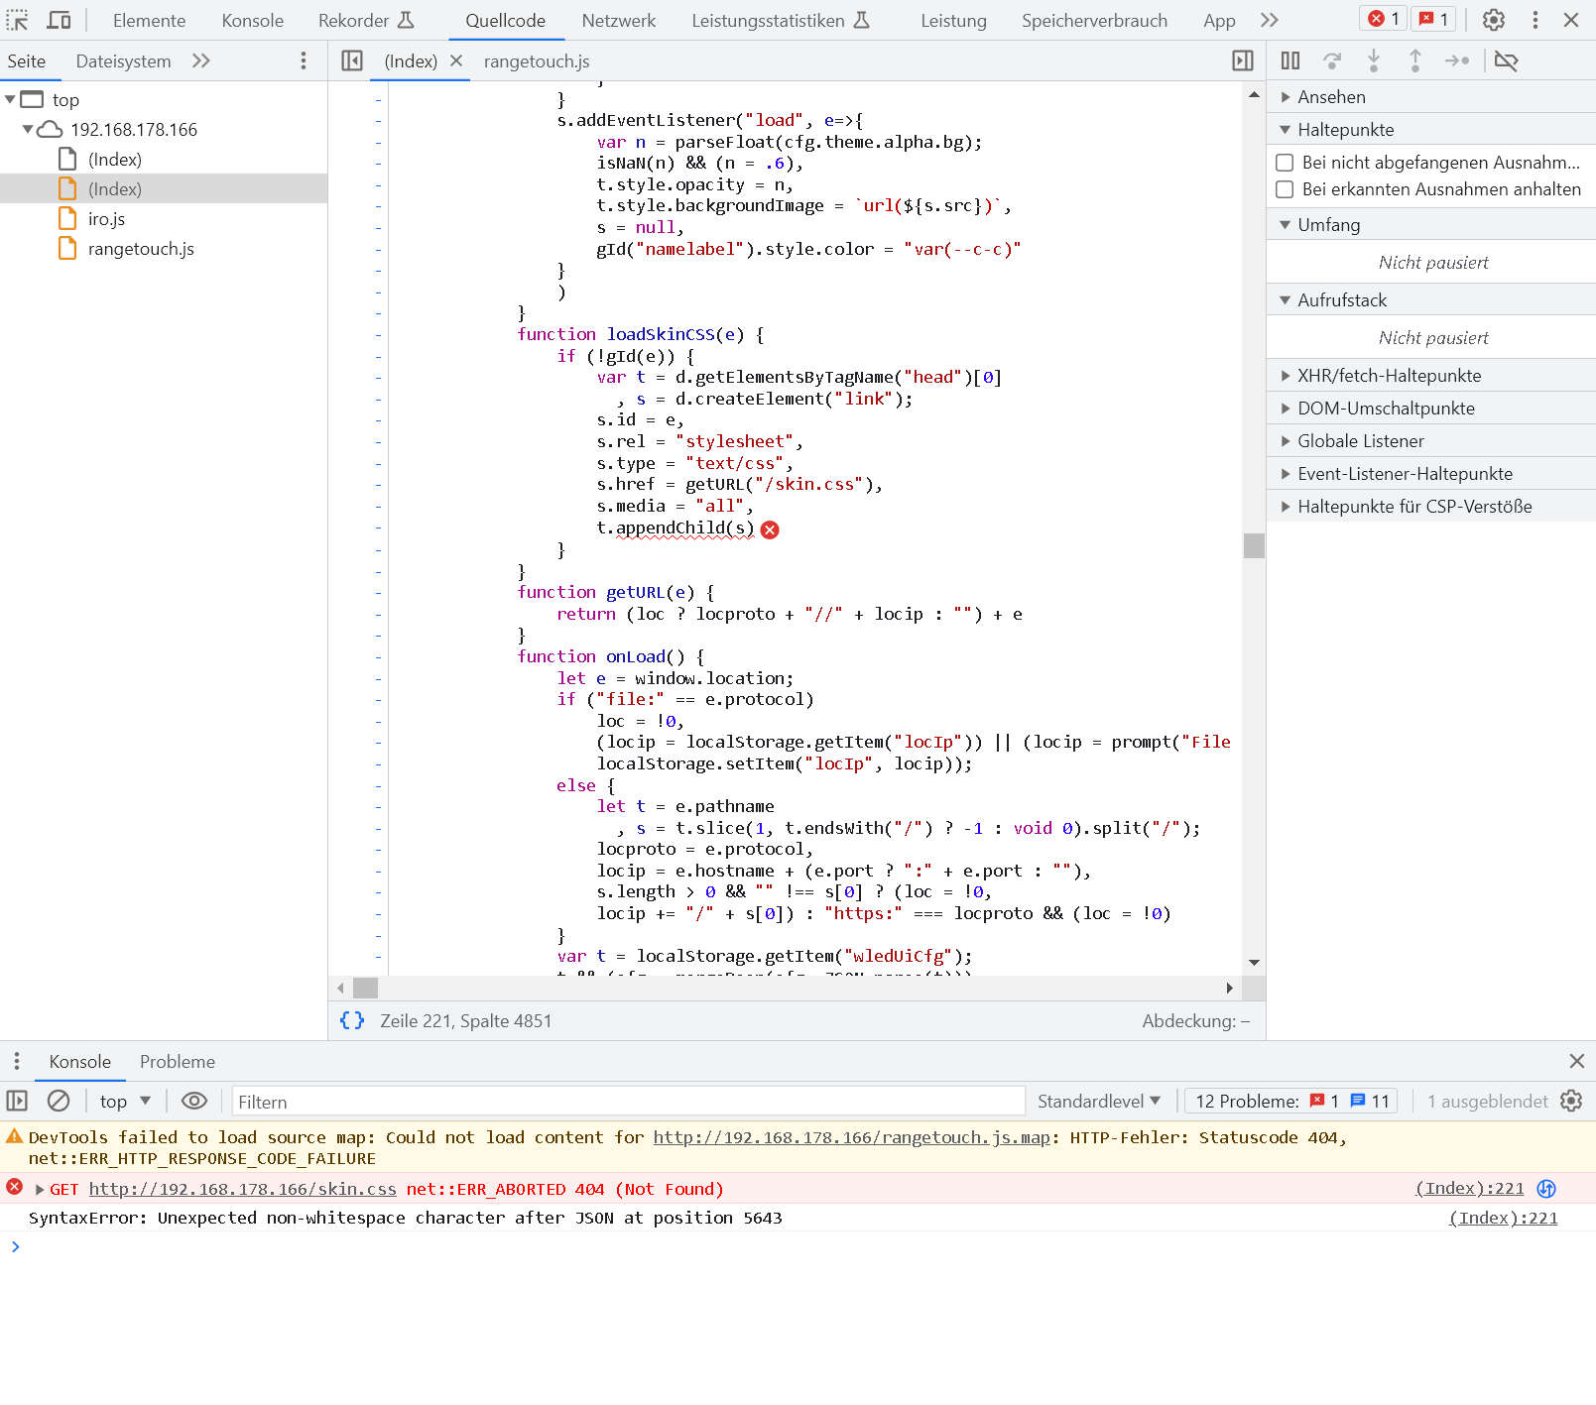
Task: Open the Standardlevel dropdown
Action: (1099, 1101)
